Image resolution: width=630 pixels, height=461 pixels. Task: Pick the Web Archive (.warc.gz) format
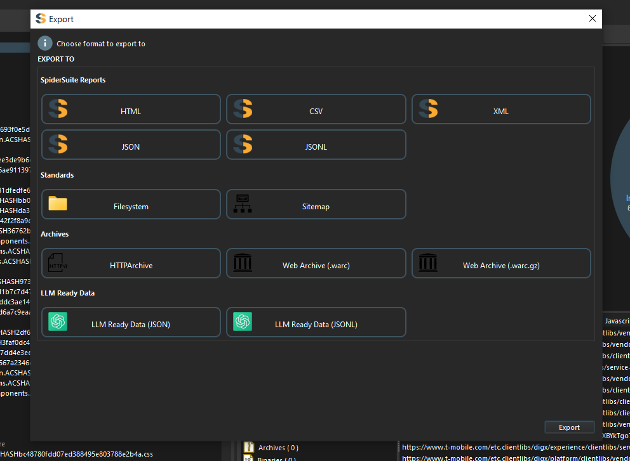(x=501, y=263)
